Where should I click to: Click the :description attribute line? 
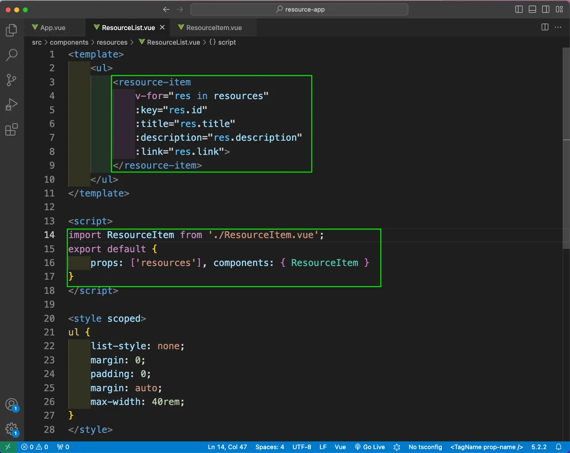coord(218,137)
